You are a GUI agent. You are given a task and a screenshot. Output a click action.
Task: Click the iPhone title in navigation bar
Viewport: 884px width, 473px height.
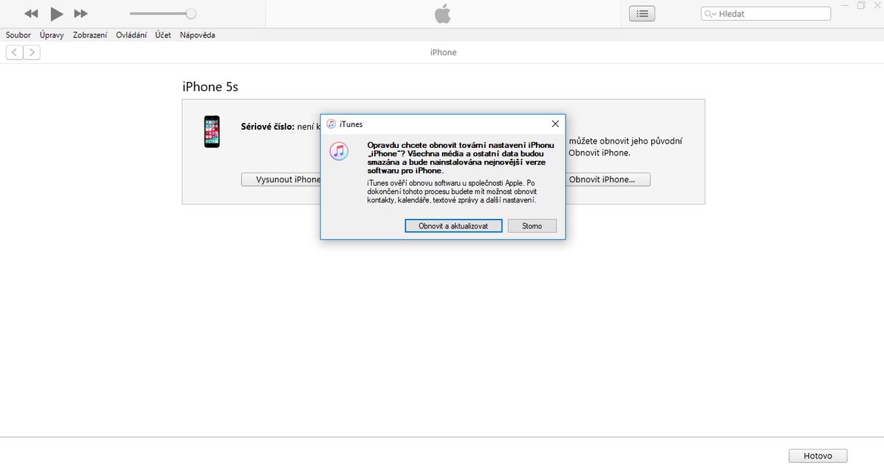[x=443, y=52]
